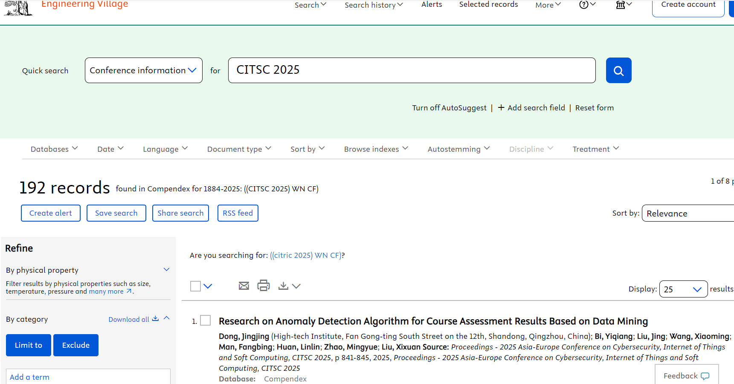Expand the Document type dropdown
The height and width of the screenshot is (384, 734).
tap(239, 149)
